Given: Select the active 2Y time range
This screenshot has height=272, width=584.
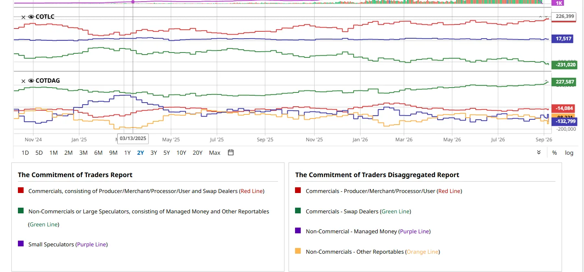Looking at the screenshot, I should (x=140, y=153).
